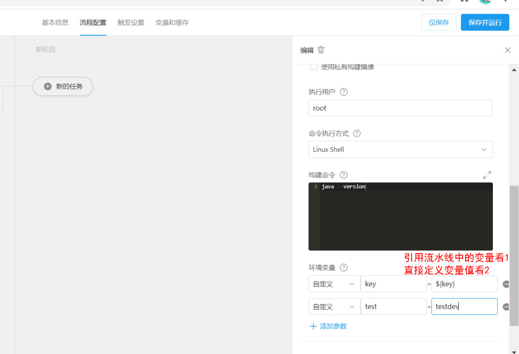Viewport: 519px width, 354px height.
Task: Click the 构建命令 label
Action: [322, 175]
